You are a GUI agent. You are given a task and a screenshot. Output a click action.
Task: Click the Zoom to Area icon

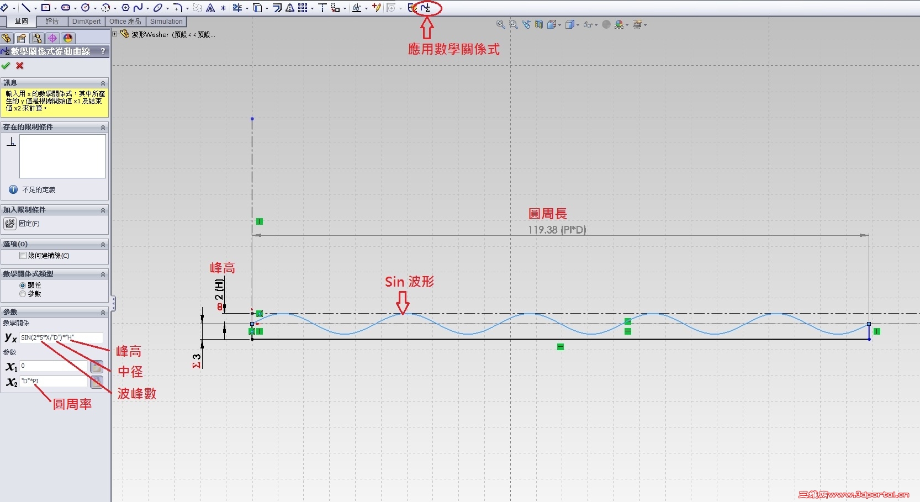coord(514,24)
